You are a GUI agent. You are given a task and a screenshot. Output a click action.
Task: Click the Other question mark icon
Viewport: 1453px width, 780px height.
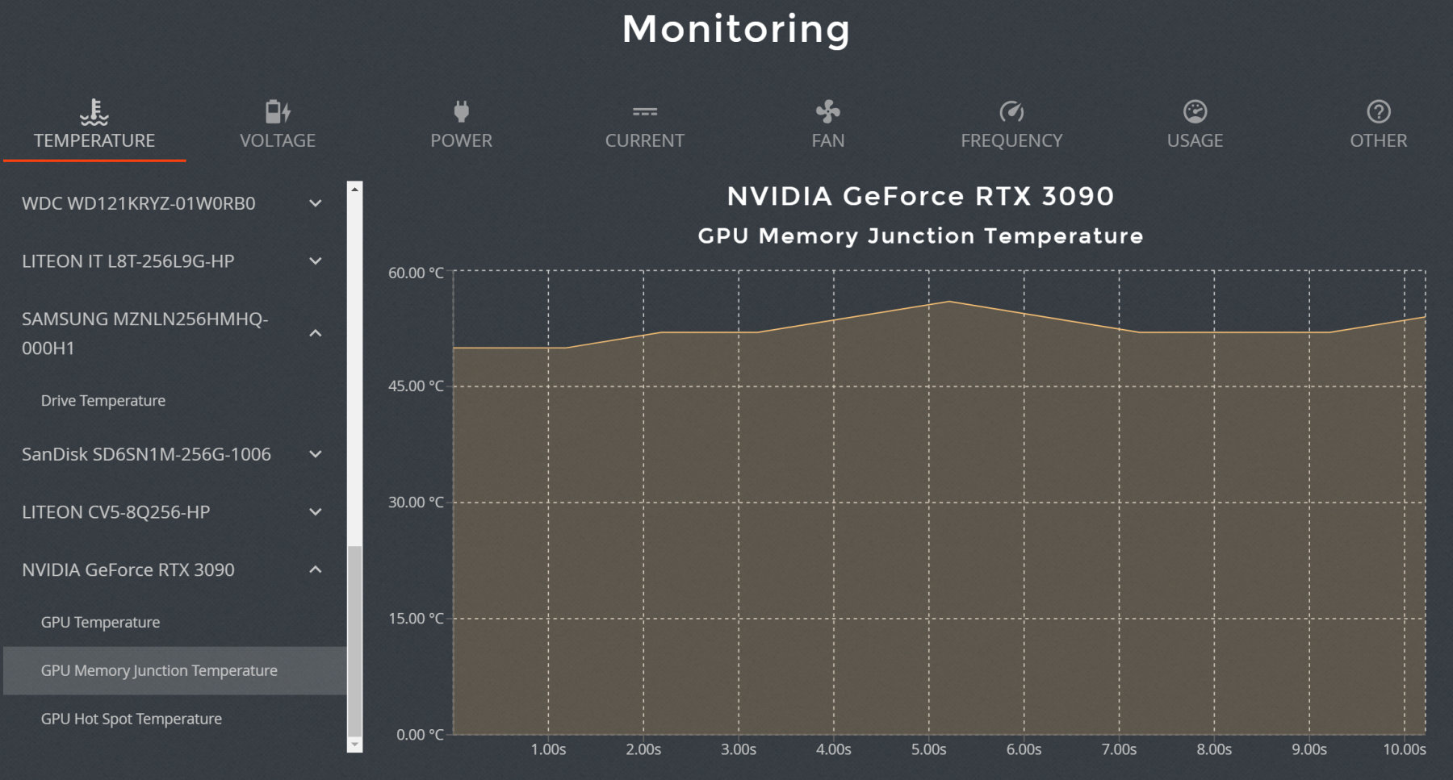(1378, 111)
